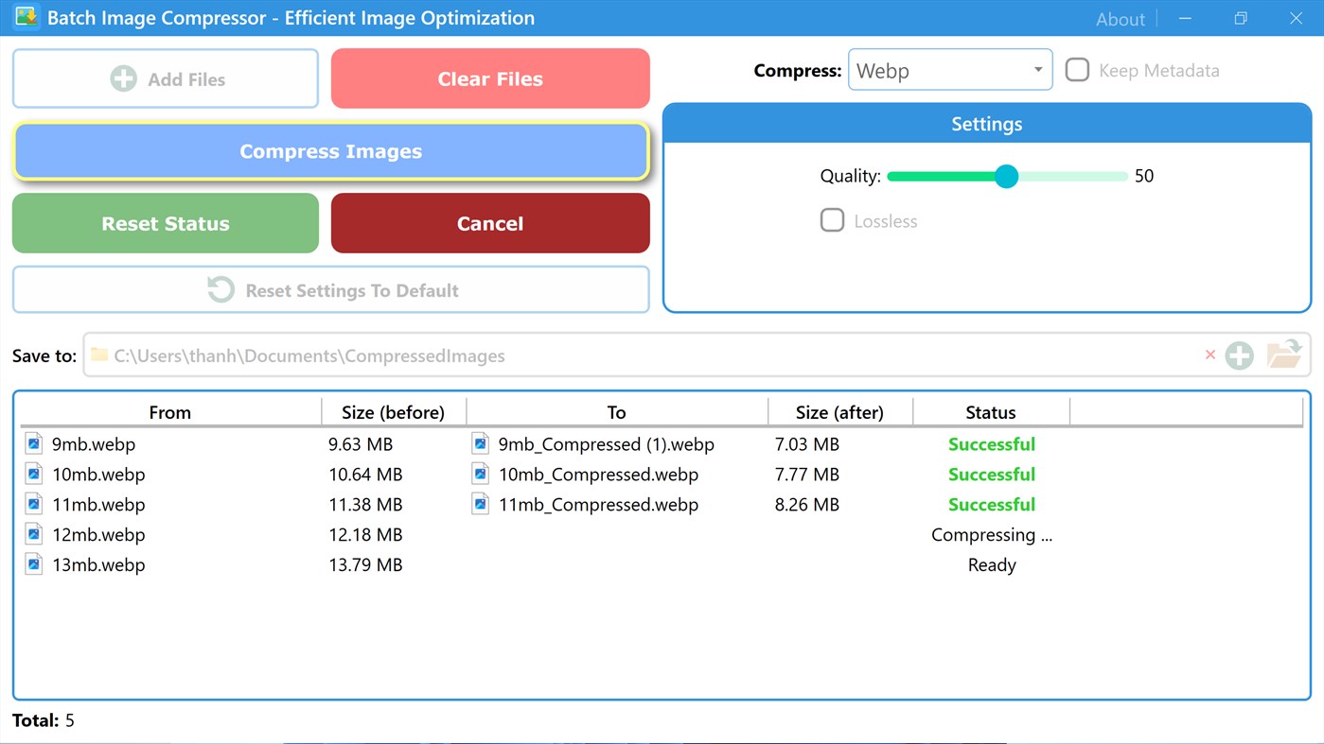Click the Add Files button
Image resolution: width=1324 pixels, height=744 pixels.
[166, 78]
